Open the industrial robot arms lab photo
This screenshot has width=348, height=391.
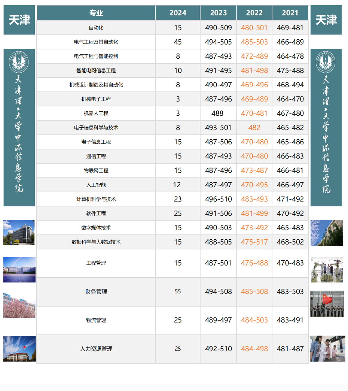tap(327, 270)
